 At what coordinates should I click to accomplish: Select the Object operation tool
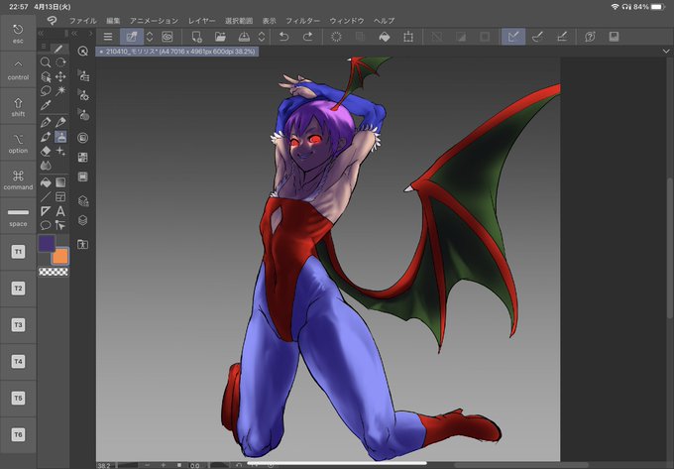(x=46, y=77)
